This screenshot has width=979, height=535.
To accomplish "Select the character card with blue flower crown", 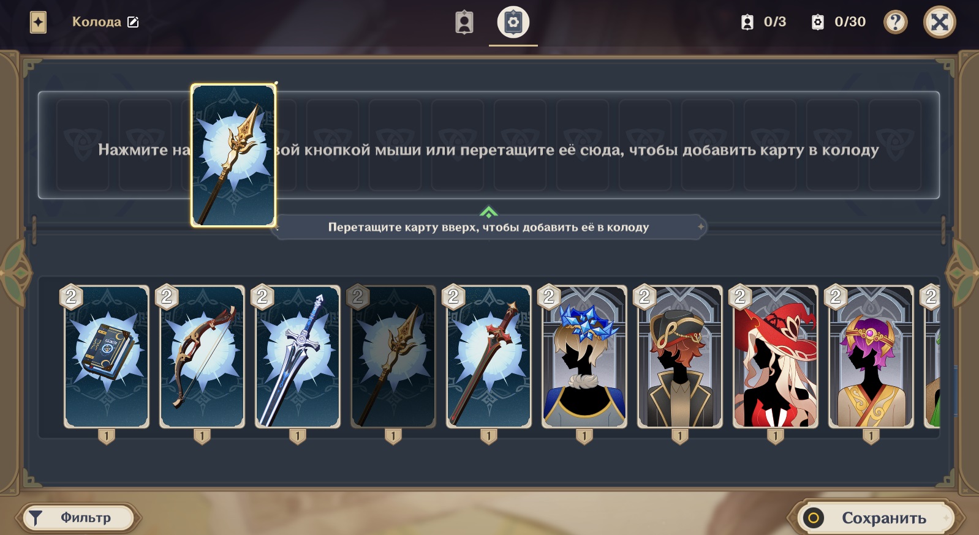I will point(584,356).
